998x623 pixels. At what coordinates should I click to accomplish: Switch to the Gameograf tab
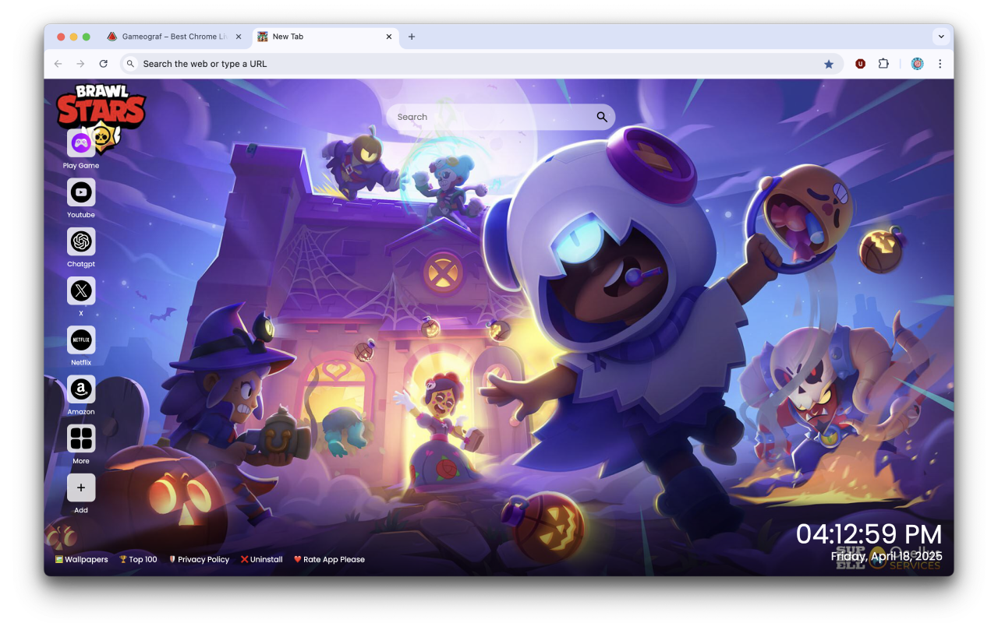click(172, 36)
